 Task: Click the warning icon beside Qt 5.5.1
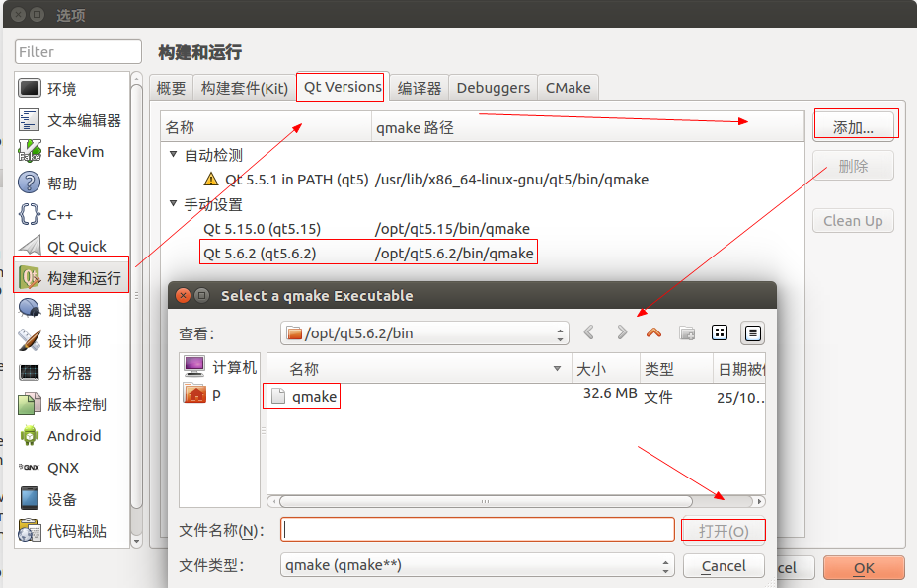click(x=211, y=179)
